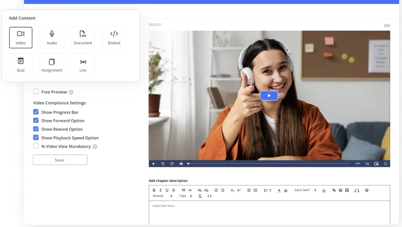The height and width of the screenshot is (227, 402).
Task: Open the Sans Serif font dropdown
Action: 305,190
